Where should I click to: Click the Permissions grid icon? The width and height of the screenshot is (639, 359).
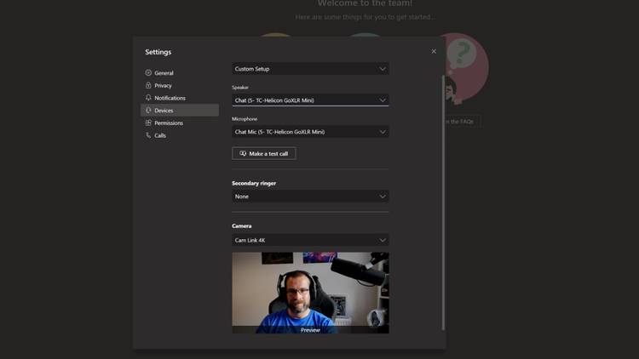point(148,123)
